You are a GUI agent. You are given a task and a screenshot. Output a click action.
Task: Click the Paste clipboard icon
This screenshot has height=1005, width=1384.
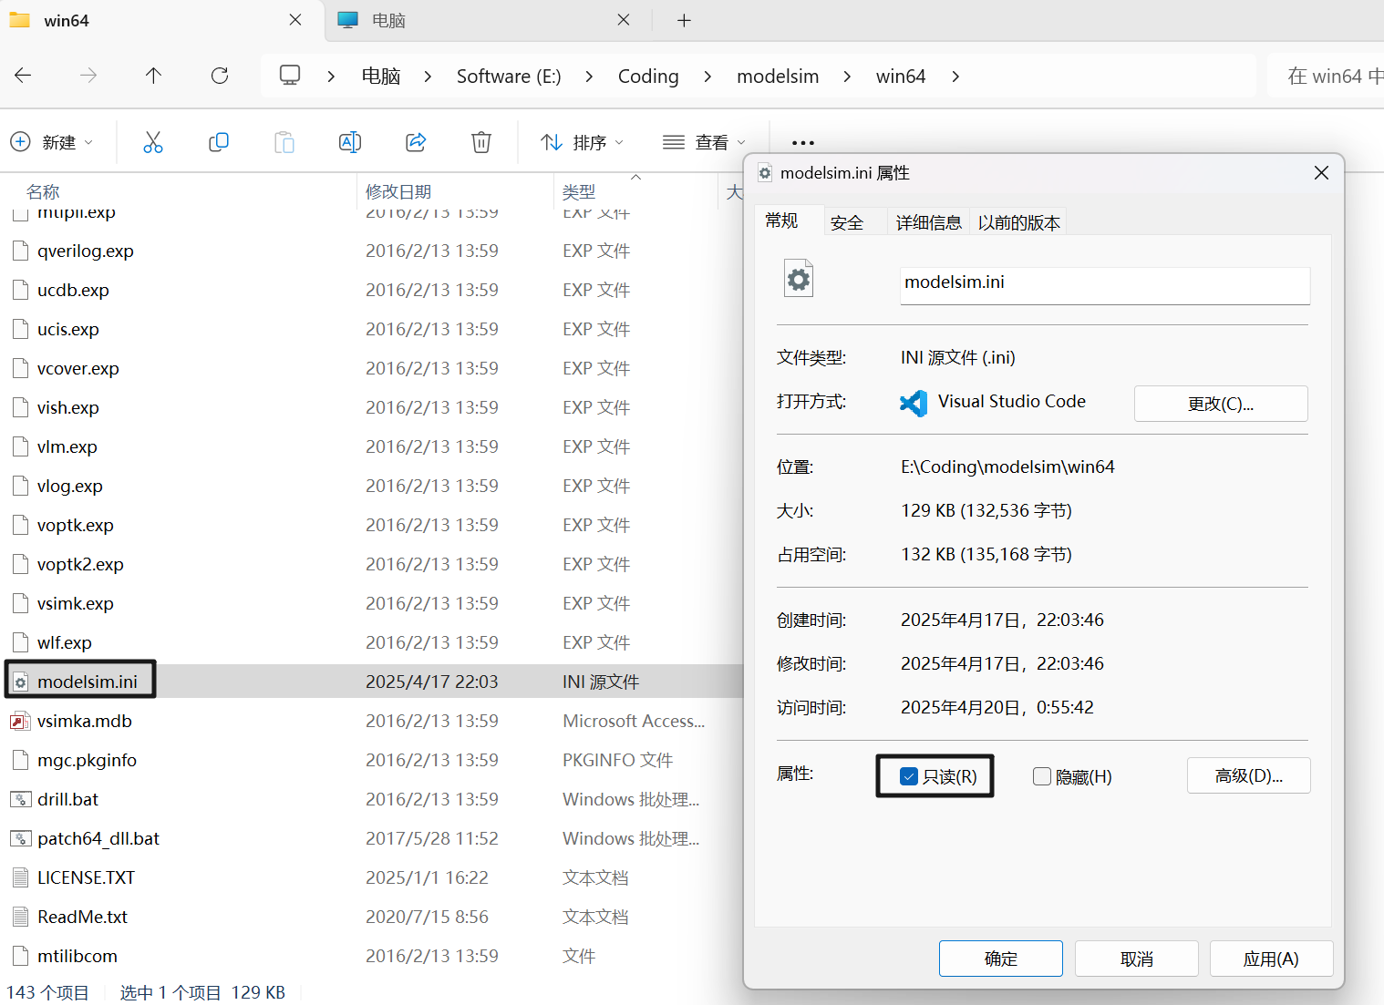(284, 142)
